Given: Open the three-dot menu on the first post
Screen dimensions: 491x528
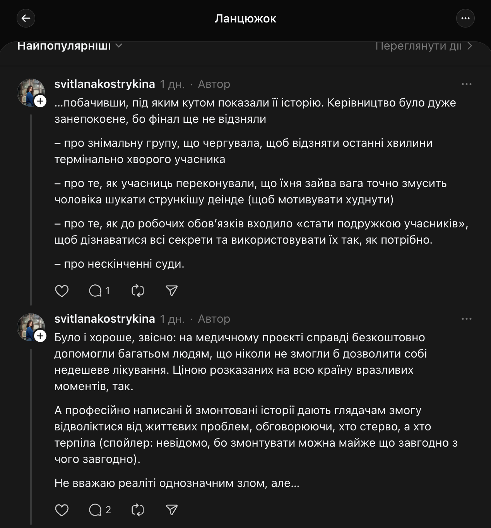Looking at the screenshot, I should (x=467, y=84).
